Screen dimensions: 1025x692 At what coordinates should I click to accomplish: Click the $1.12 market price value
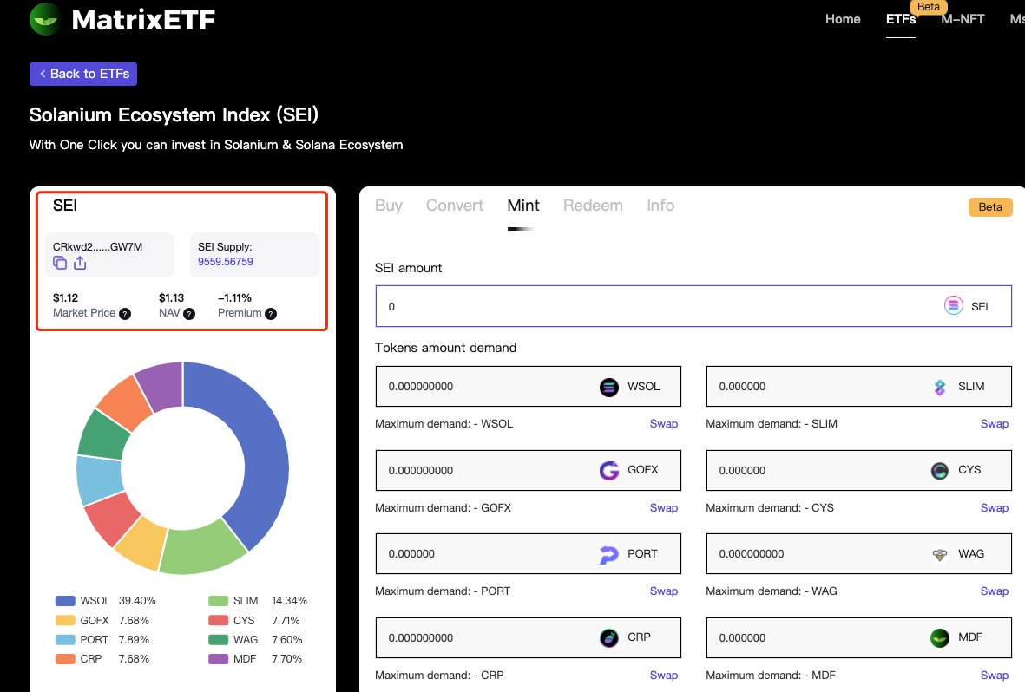pos(65,298)
